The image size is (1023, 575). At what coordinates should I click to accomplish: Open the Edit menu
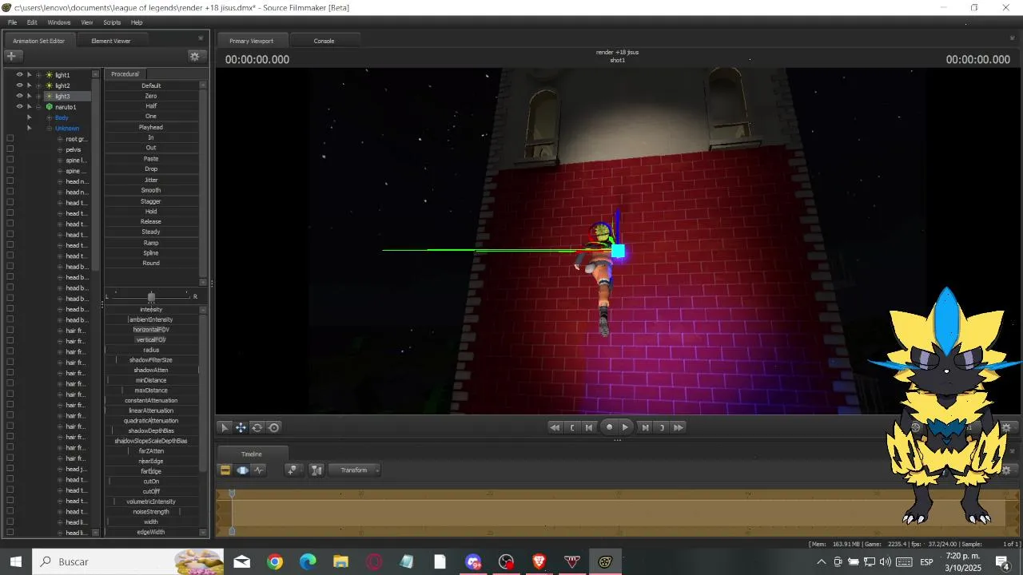[32, 22]
